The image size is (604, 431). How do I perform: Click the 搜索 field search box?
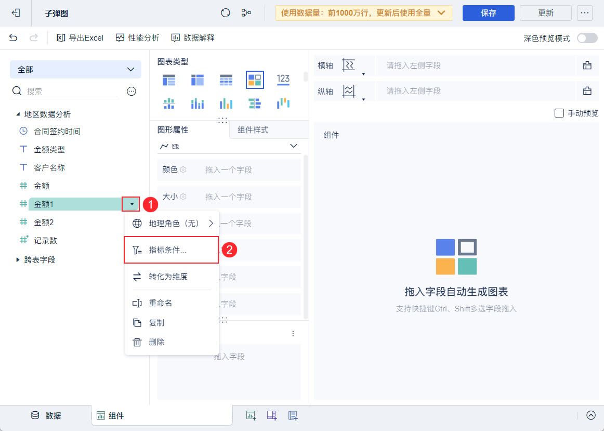pos(64,92)
